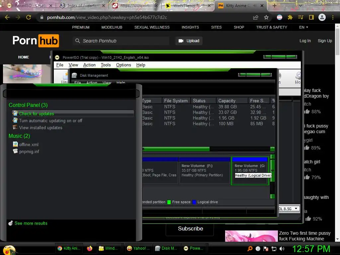
Task: Click the magnifier icon in site search
Action: (77, 41)
